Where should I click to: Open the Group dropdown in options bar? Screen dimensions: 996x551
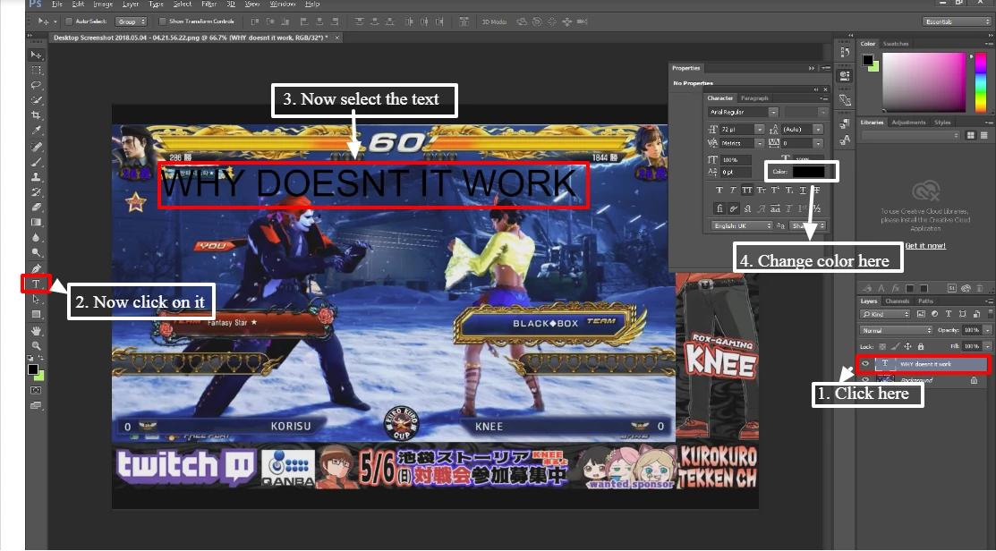[x=131, y=21]
